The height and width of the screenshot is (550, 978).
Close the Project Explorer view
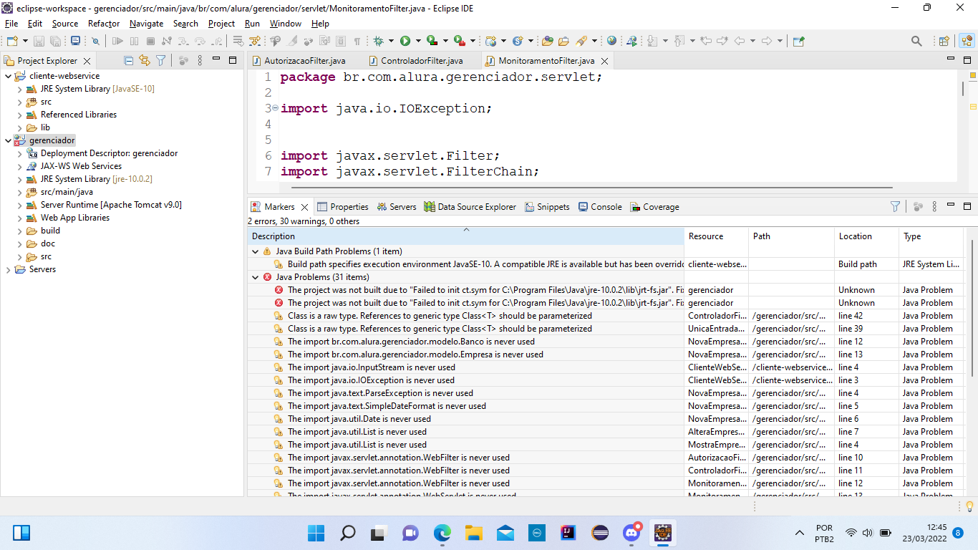tap(87, 62)
